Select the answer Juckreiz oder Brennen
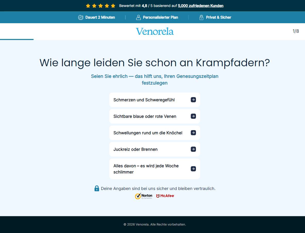Screen dimensions: 305x233 coord(155,149)
